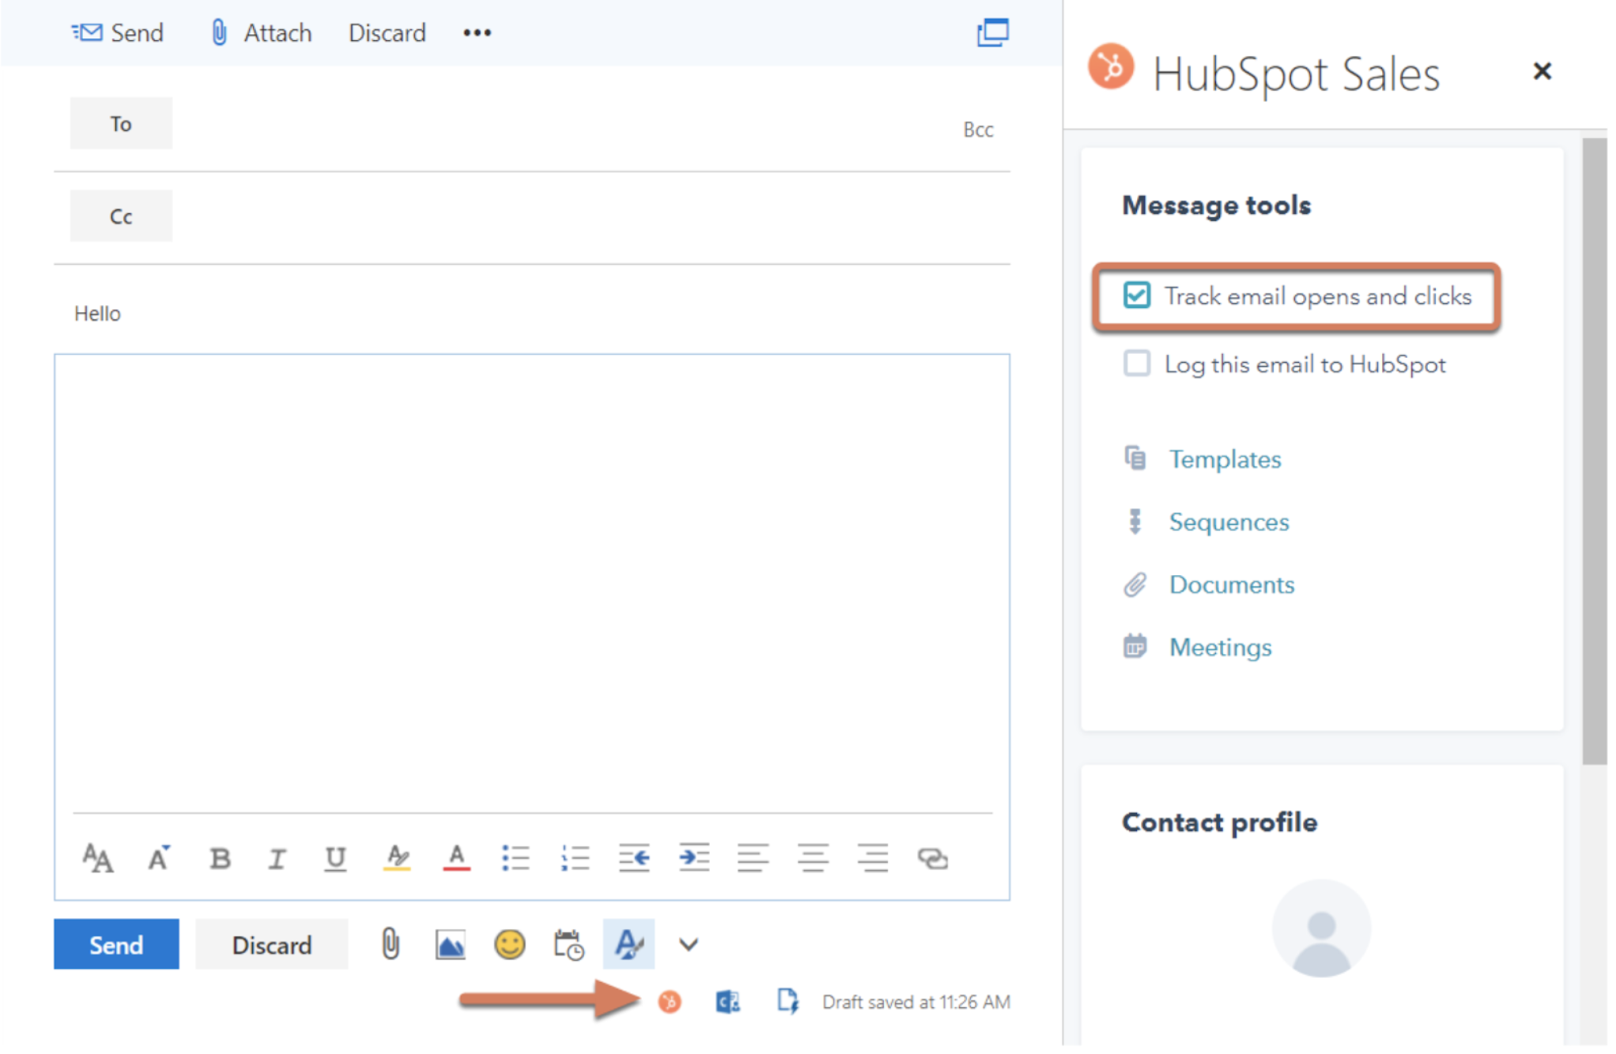
Task: Click the Templates icon
Action: [1135, 458]
